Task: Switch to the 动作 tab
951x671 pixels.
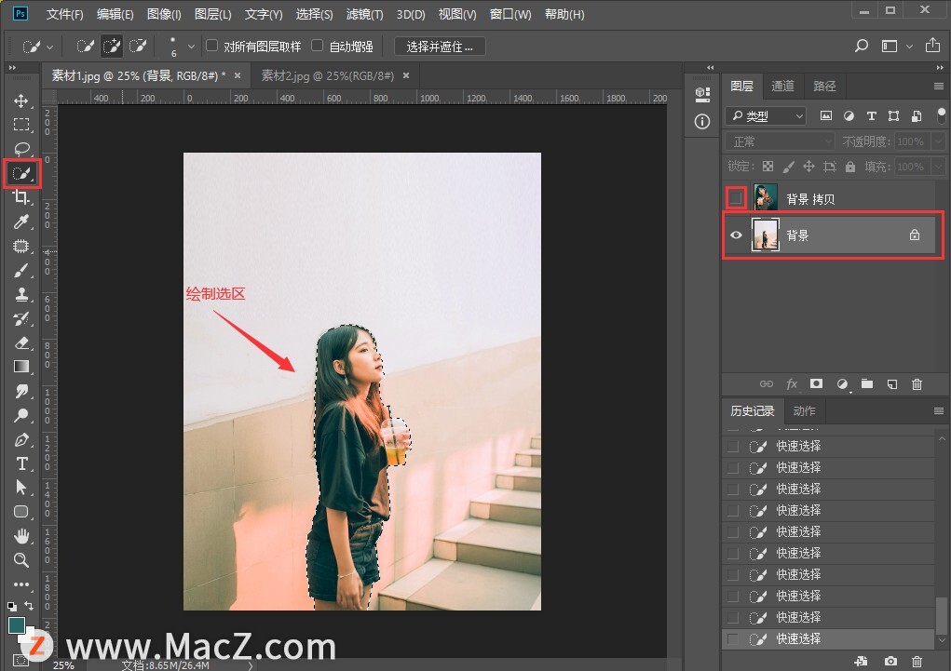Action: tap(804, 411)
